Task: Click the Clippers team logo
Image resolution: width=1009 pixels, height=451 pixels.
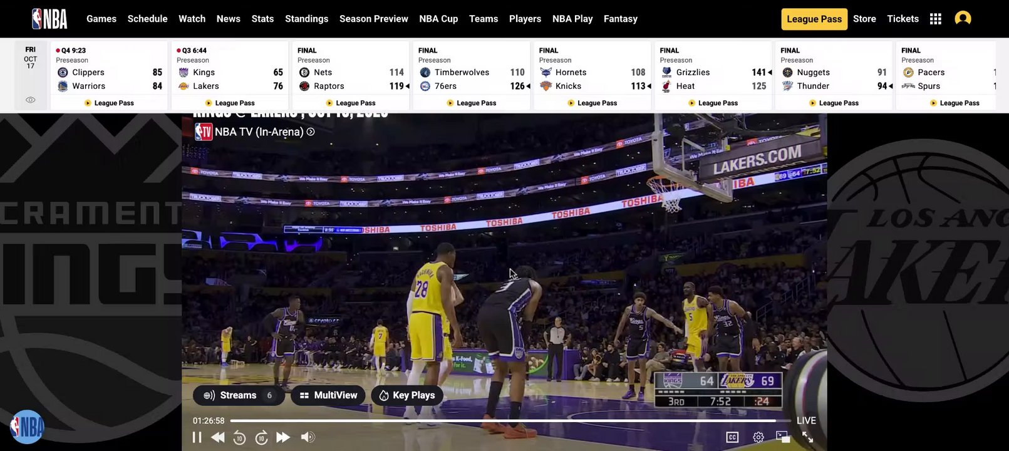Action: (x=63, y=73)
